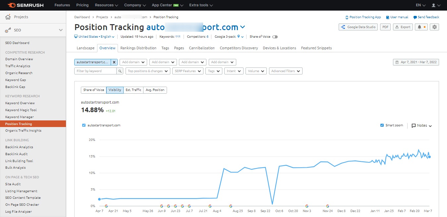Image resolution: width=447 pixels, height=217 pixels.
Task: Remove the autostartransport domain filter with X
Action: tap(114, 62)
